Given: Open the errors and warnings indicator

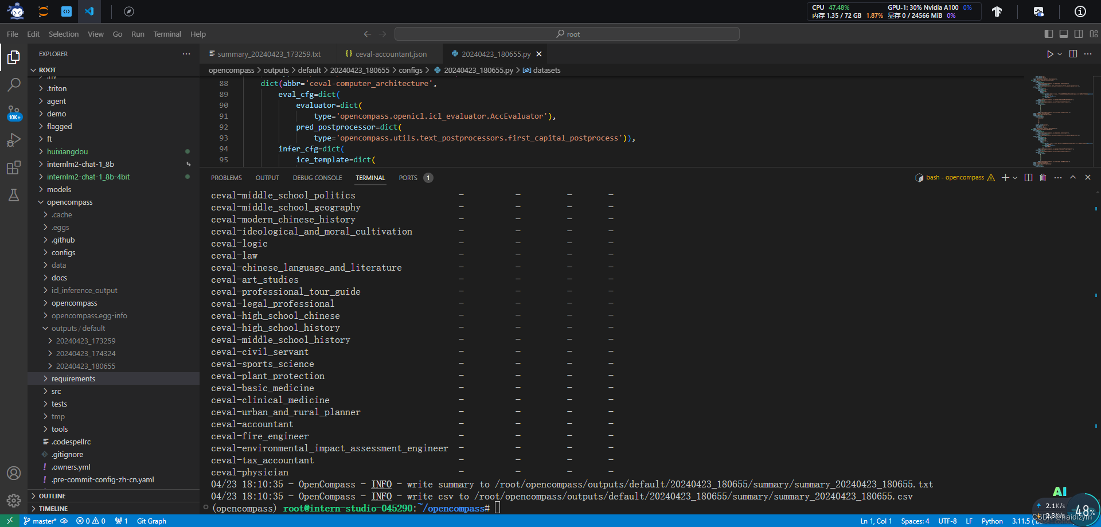Looking at the screenshot, I should [91, 521].
